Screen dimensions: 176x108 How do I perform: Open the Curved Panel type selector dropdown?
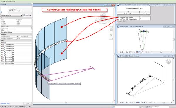tap(31, 10)
